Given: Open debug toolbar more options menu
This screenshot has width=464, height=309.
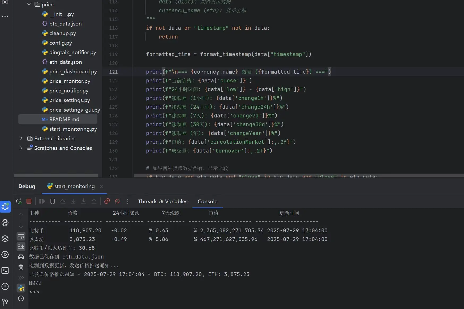Looking at the screenshot, I should click(x=128, y=201).
